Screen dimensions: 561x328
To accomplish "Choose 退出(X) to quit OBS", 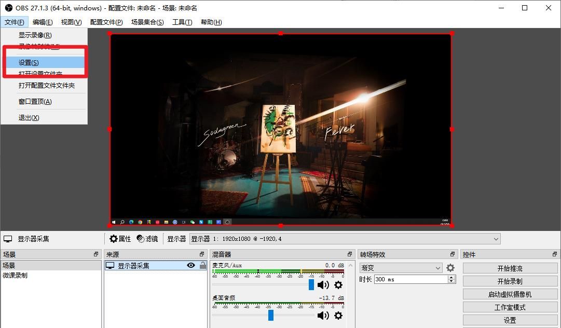I will [44, 118].
